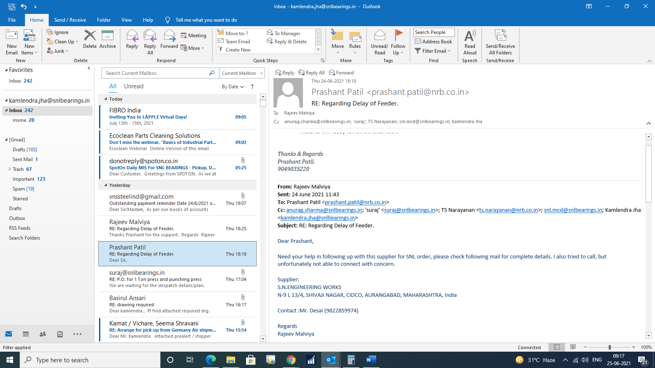Click the prashant.patil@nrb.co.in email link

pos(355,202)
